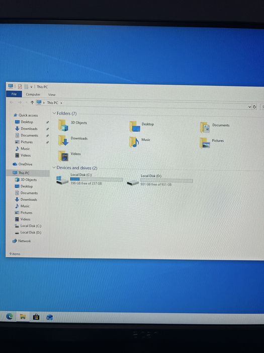Open the Documents folder in Folders section
264x353 pixels.
(x=205, y=128)
